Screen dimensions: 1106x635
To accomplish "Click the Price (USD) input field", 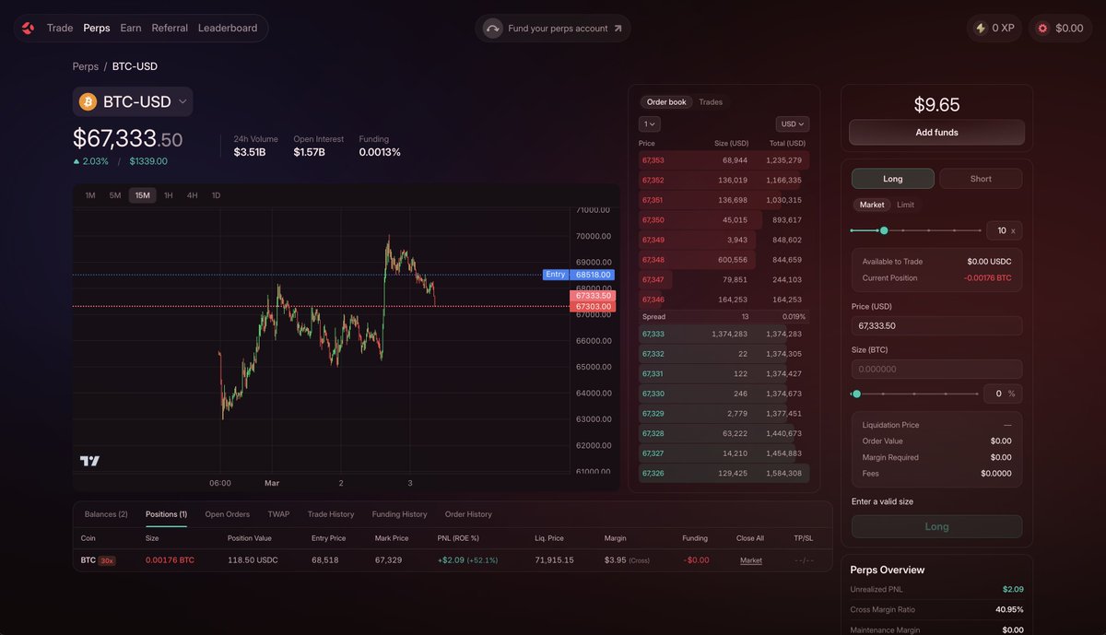I will [x=936, y=325].
